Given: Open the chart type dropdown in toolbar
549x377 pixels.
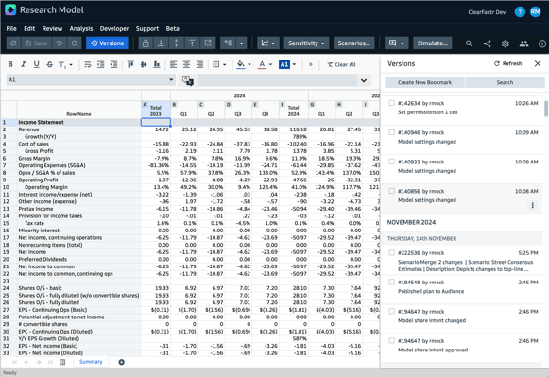Looking at the screenshot, I should 268,43.
